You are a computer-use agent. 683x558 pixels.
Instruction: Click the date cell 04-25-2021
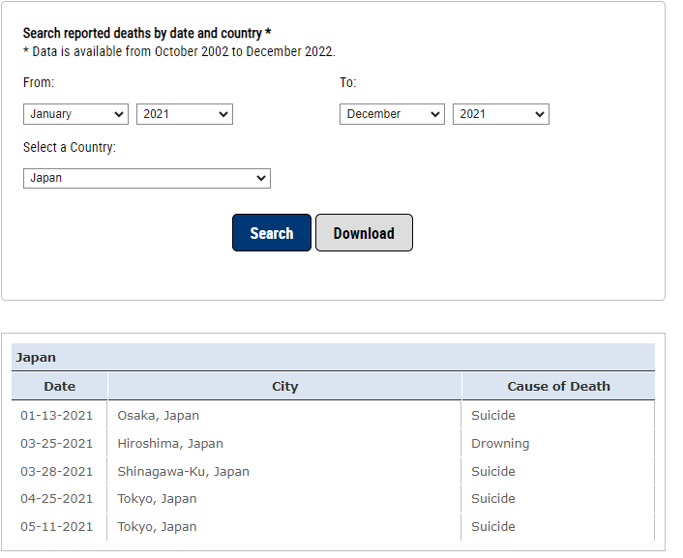point(57,498)
